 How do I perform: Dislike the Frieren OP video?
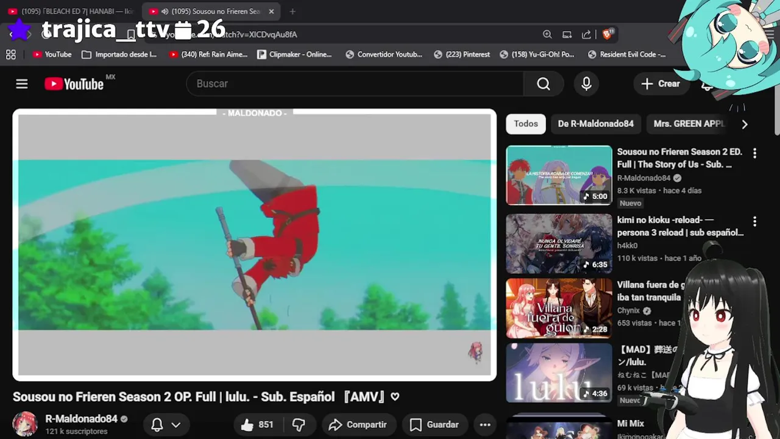coord(299,424)
